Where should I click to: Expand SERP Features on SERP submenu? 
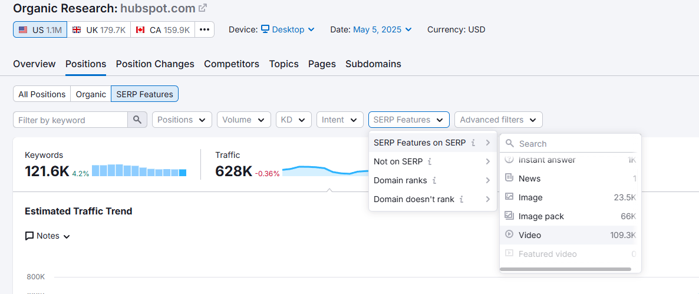coord(433,143)
